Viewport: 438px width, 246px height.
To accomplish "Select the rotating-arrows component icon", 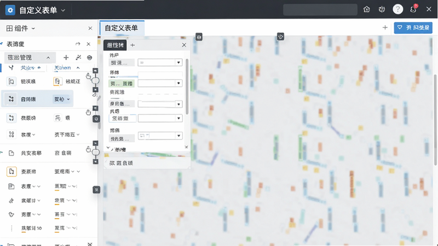I will (x=11, y=118).
